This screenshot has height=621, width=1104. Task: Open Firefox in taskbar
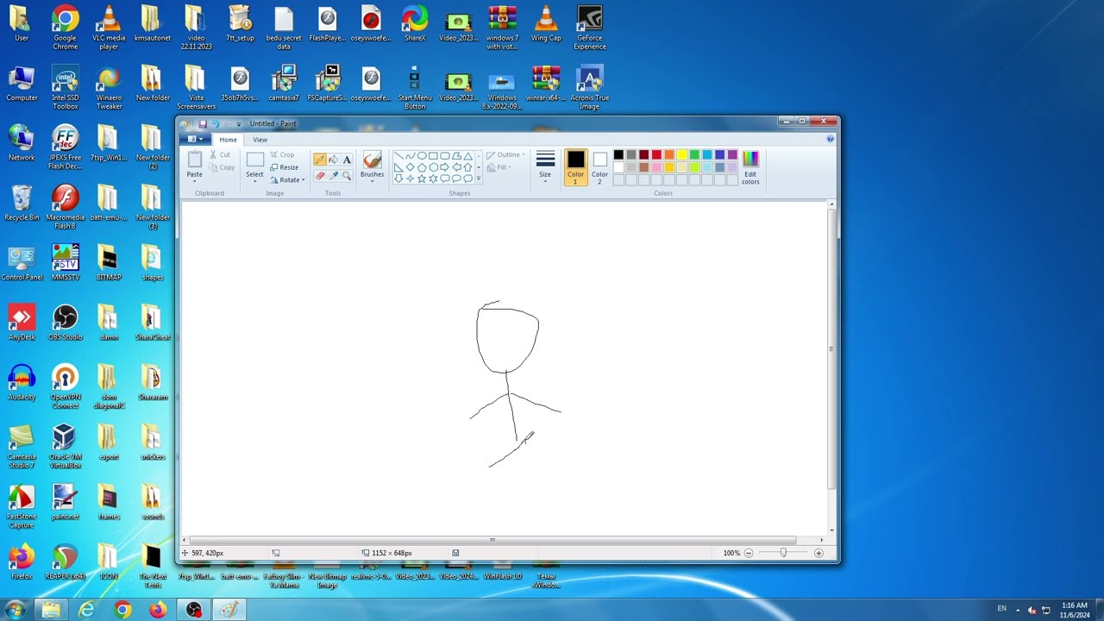tap(158, 611)
